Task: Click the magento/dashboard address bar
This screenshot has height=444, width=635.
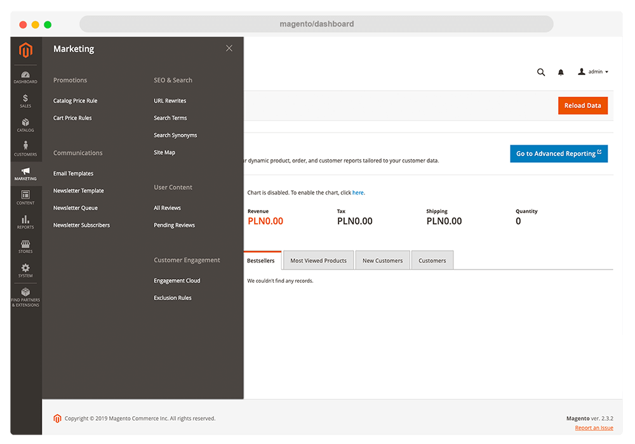Action: click(316, 24)
